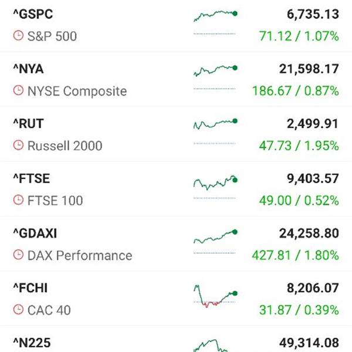Tap the clock icon next to CAC 40

coord(18,310)
